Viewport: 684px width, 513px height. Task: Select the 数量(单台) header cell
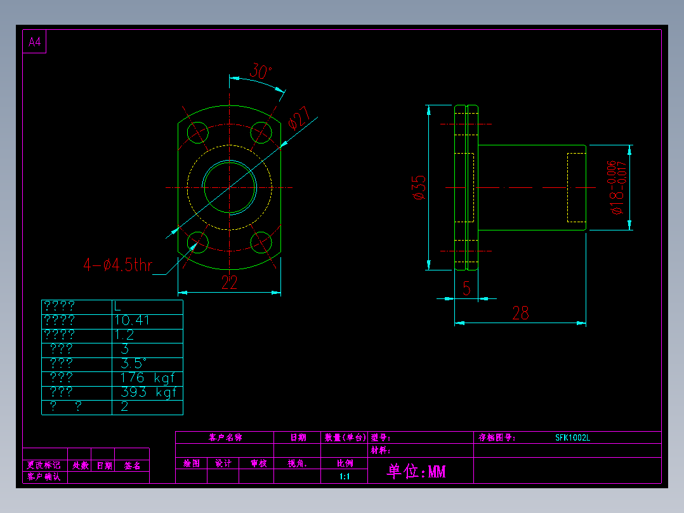[345, 437]
